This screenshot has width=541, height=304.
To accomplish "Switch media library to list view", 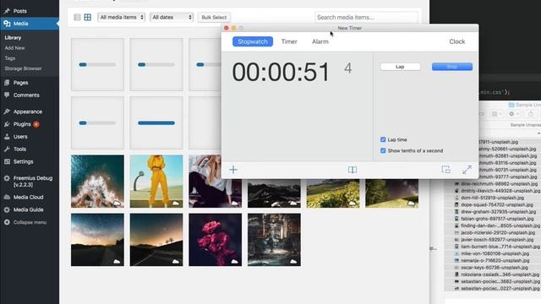I will (77, 17).
